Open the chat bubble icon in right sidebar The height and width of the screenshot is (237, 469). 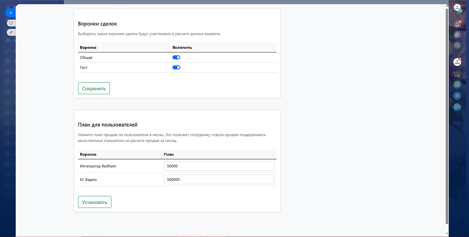pyautogui.click(x=457, y=45)
